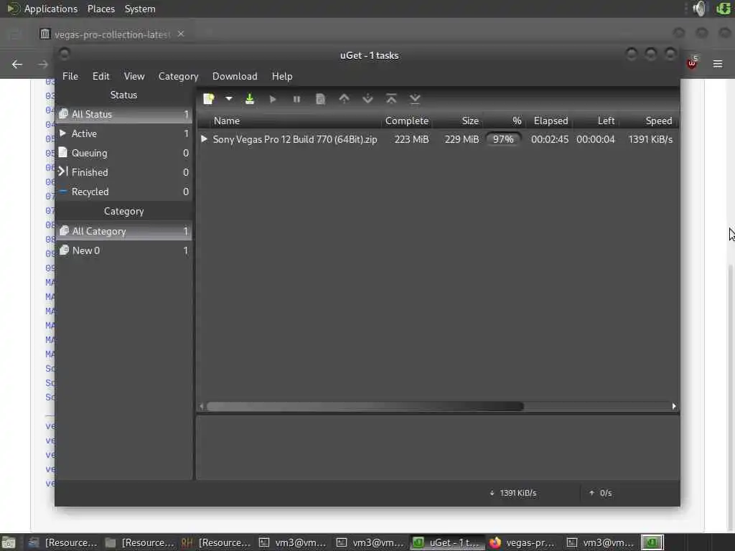Select the Queuing status filter

123,153
